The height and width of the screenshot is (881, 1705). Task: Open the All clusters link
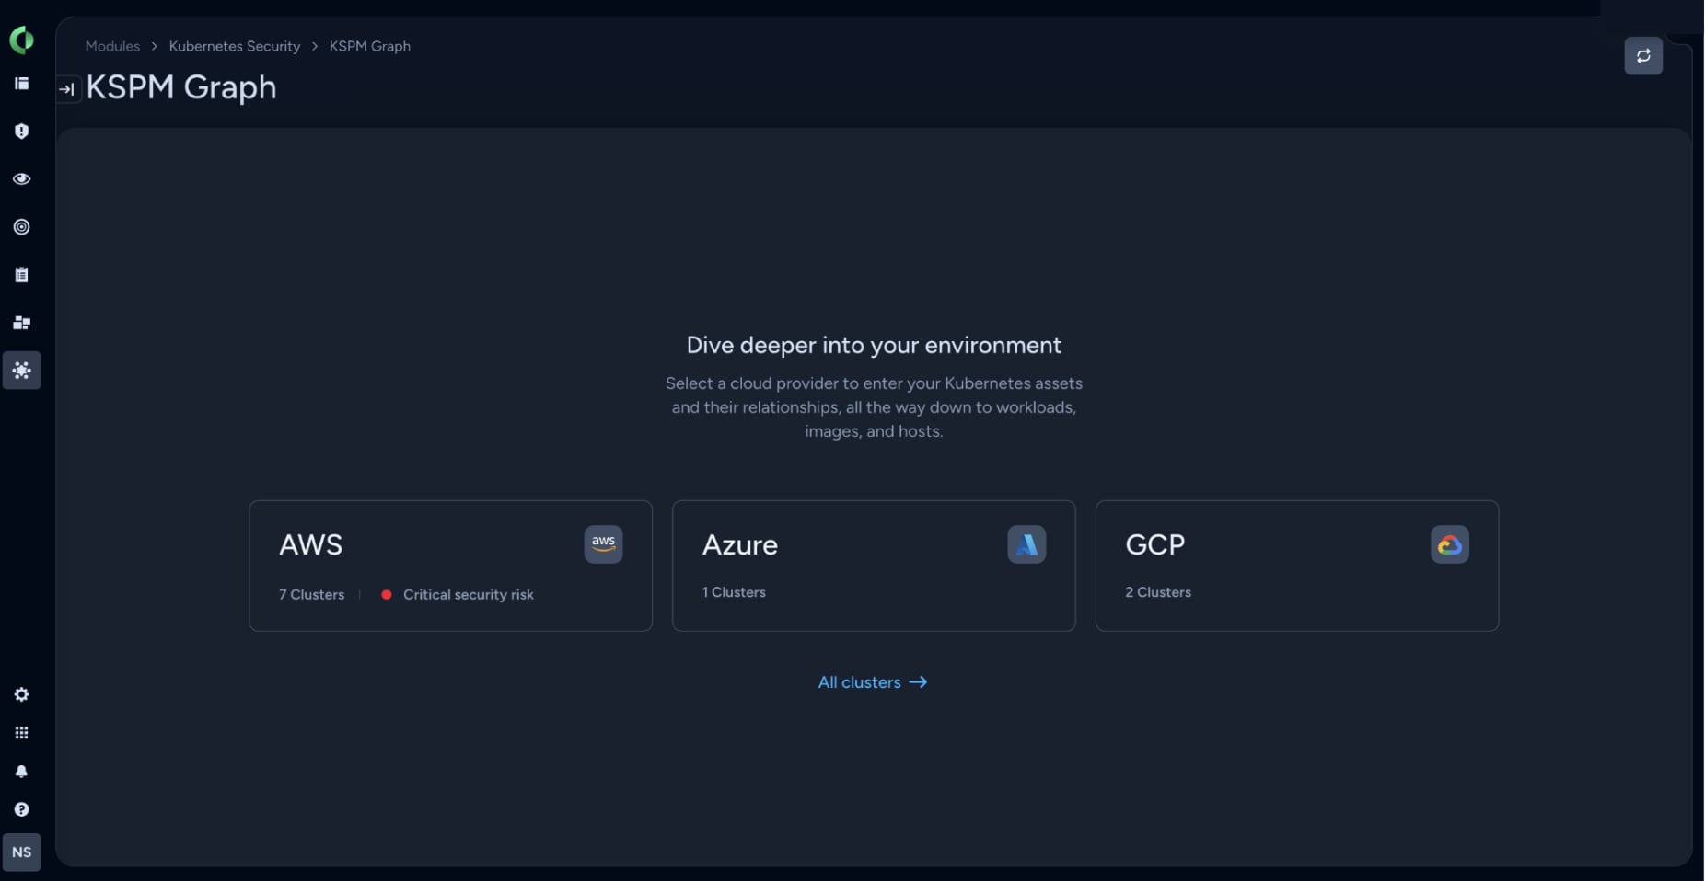[872, 682]
